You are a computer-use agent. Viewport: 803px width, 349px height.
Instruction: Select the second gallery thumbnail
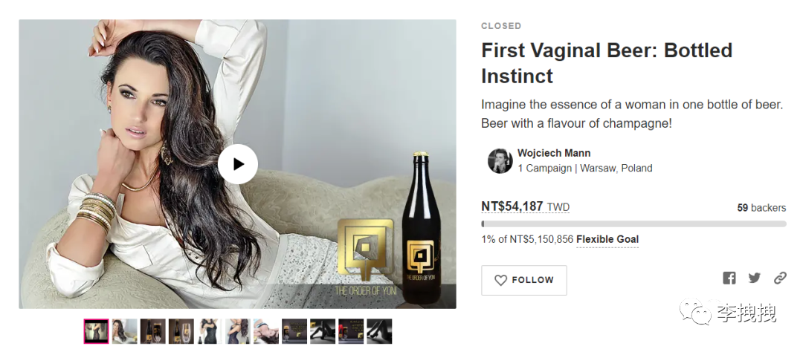point(125,331)
